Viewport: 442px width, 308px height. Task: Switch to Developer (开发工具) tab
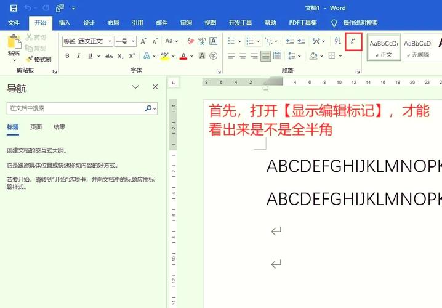(240, 23)
